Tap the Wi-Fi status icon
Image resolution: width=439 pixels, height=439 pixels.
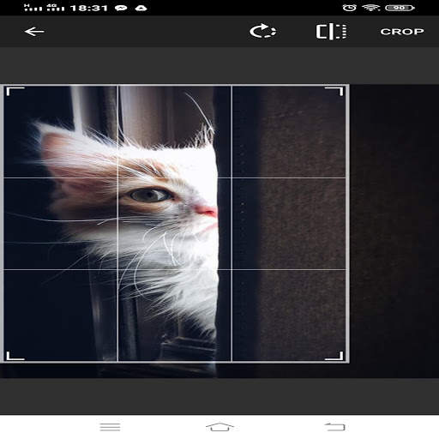(x=370, y=8)
